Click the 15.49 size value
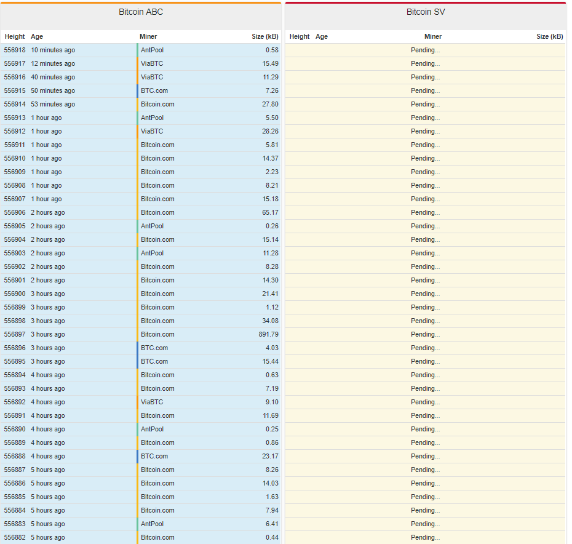This screenshot has height=544, width=572. [x=270, y=63]
